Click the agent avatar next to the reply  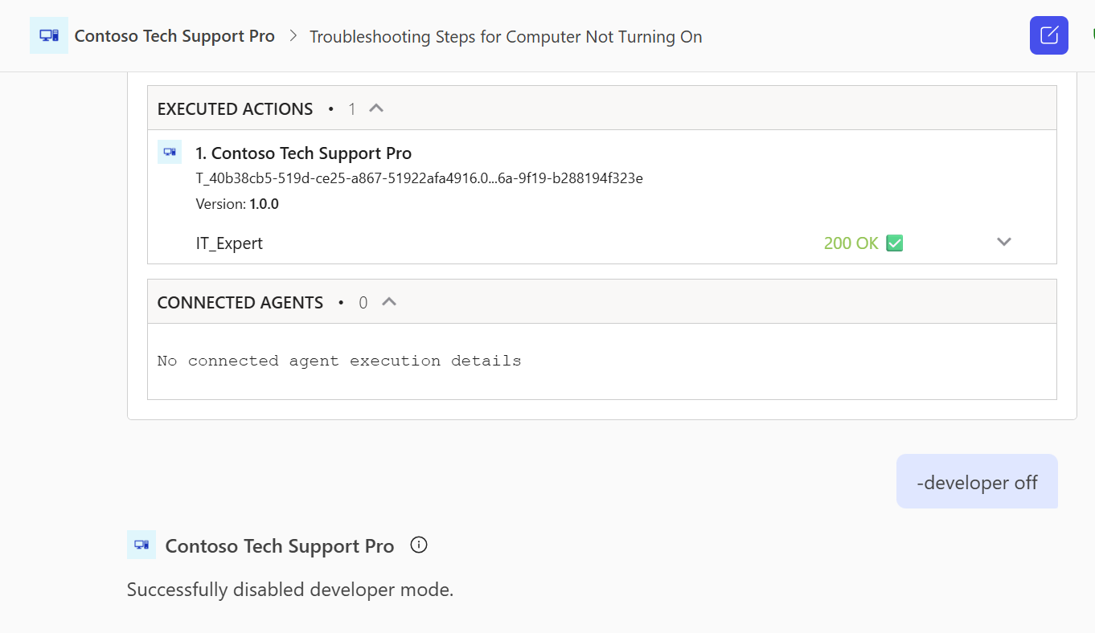[141, 545]
